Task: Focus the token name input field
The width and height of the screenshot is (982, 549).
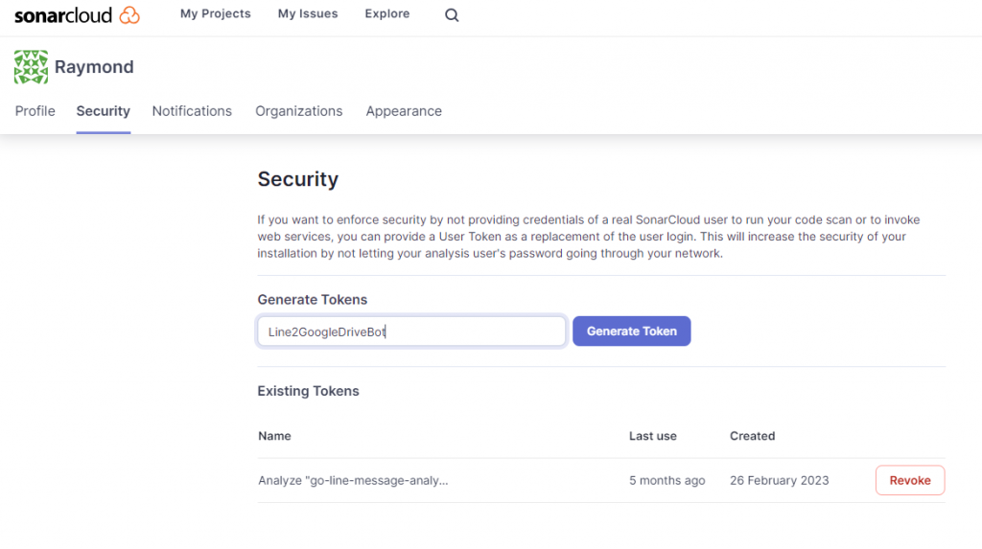Action: click(411, 332)
